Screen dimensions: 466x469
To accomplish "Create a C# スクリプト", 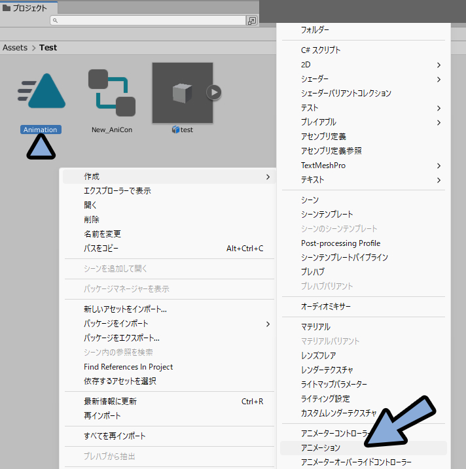I will [x=363, y=50].
